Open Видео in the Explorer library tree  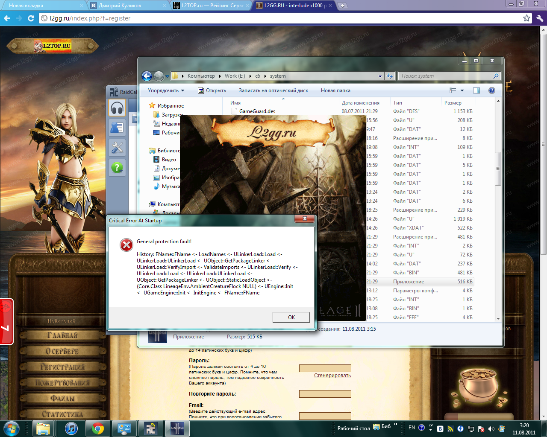169,160
